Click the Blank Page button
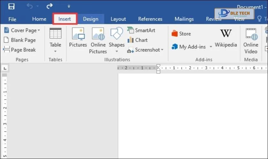Screen dimensions: 268x159 20,40
